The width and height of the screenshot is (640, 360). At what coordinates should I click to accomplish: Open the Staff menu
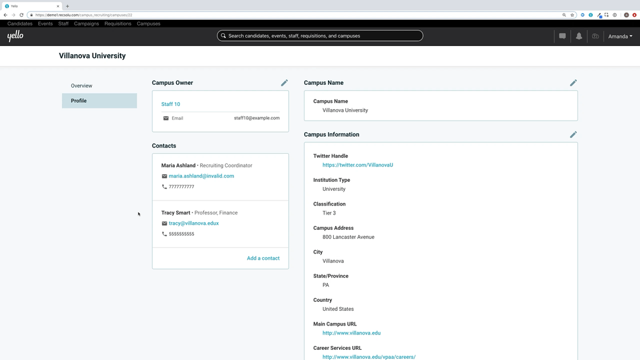pyautogui.click(x=63, y=24)
